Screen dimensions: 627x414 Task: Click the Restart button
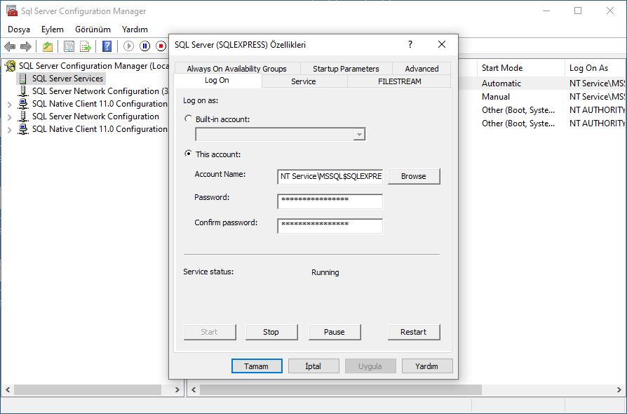[414, 332]
